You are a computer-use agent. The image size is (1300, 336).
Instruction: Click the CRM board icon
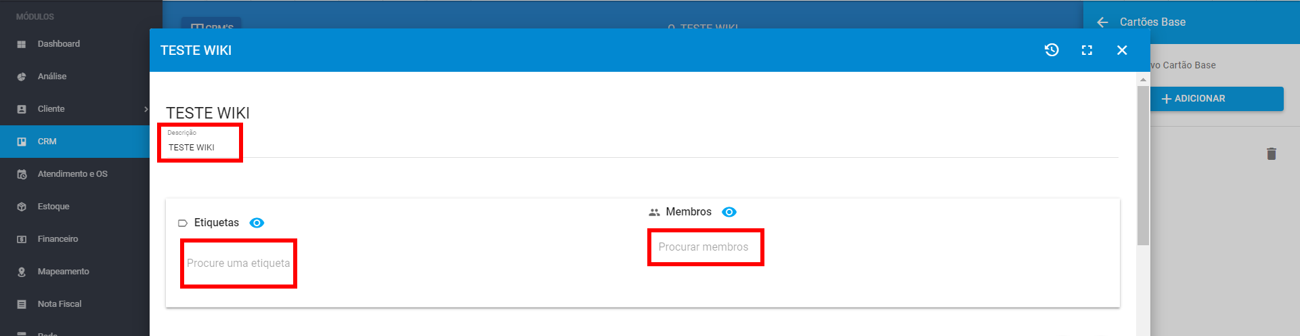click(x=22, y=142)
